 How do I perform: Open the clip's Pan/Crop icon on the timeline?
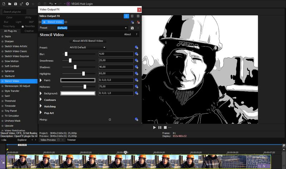(260, 166)
